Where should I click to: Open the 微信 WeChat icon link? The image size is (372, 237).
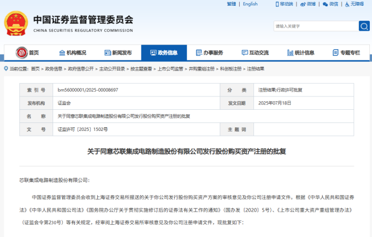click(329, 4)
